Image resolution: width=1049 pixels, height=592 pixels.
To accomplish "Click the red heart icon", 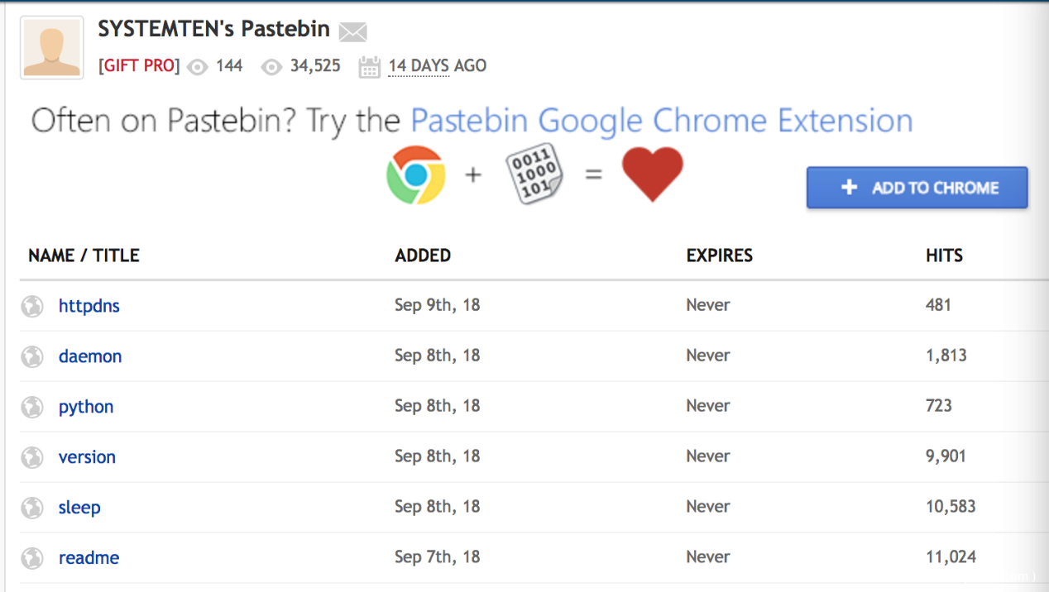I will coord(653,174).
